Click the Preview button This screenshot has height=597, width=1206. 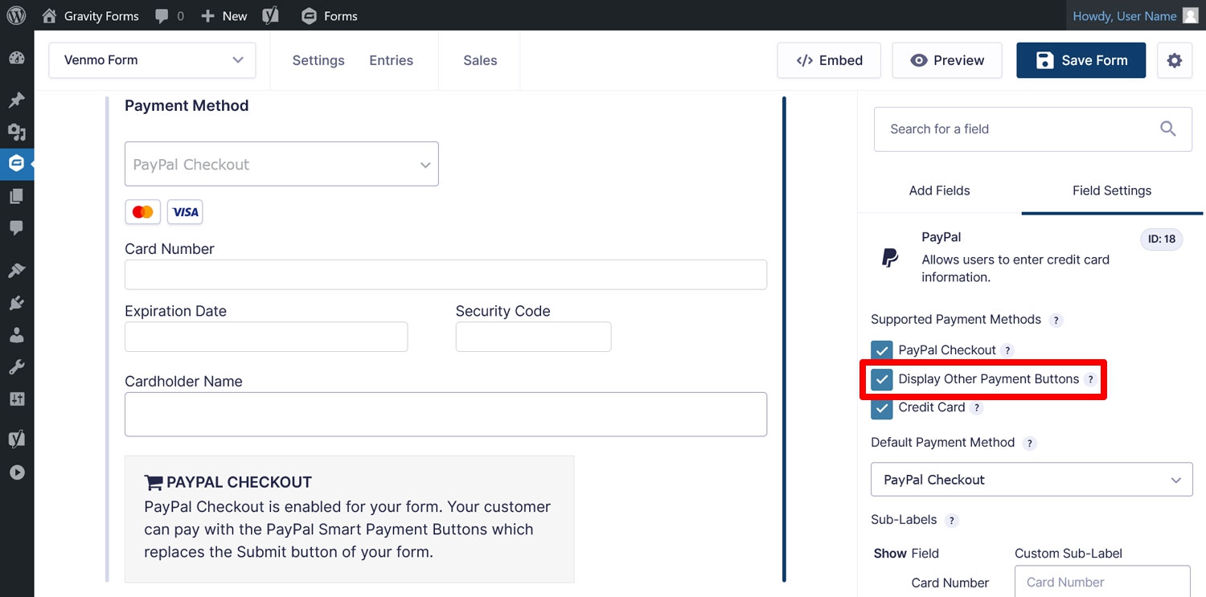(947, 60)
